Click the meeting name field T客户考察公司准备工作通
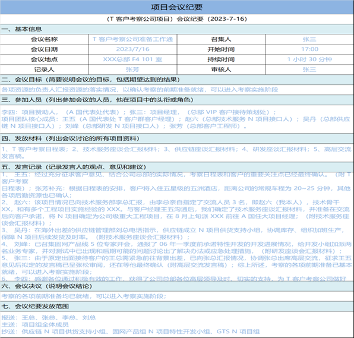The height and width of the screenshot is (338, 354). pyautogui.click(x=133, y=39)
